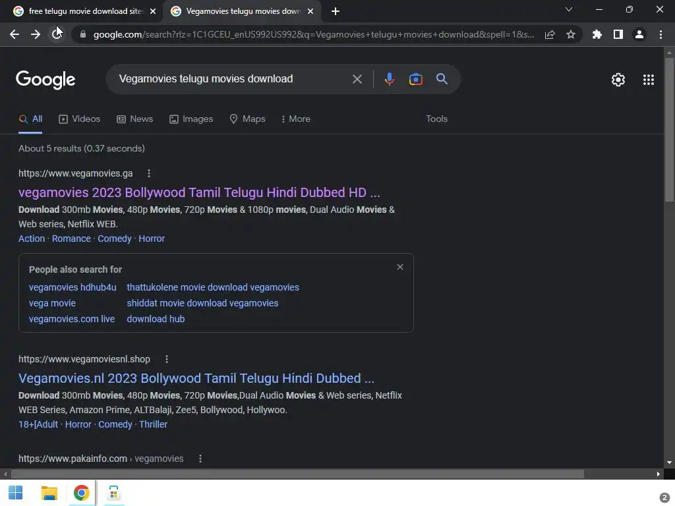Close the free telugu movie download tab
The image size is (675, 506).
click(153, 11)
